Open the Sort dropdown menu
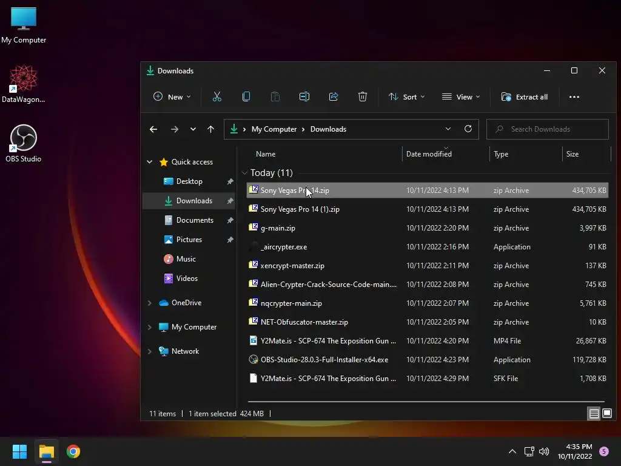The height and width of the screenshot is (466, 621). click(x=407, y=96)
